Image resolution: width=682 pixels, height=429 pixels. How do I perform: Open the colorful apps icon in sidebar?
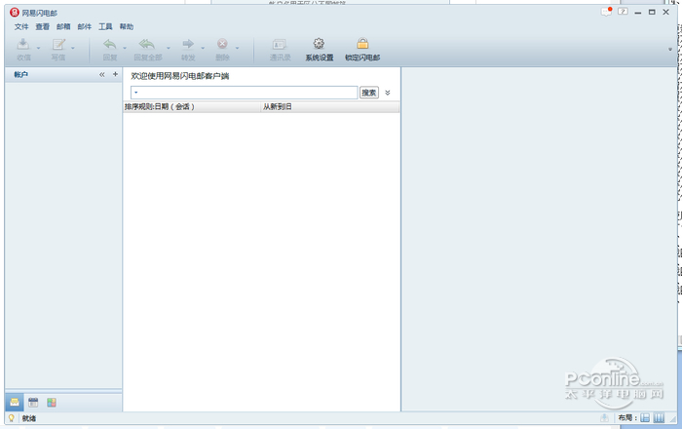[52, 403]
